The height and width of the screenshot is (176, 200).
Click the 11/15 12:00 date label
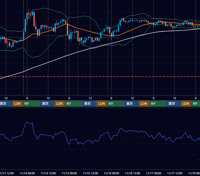pos(90,173)
